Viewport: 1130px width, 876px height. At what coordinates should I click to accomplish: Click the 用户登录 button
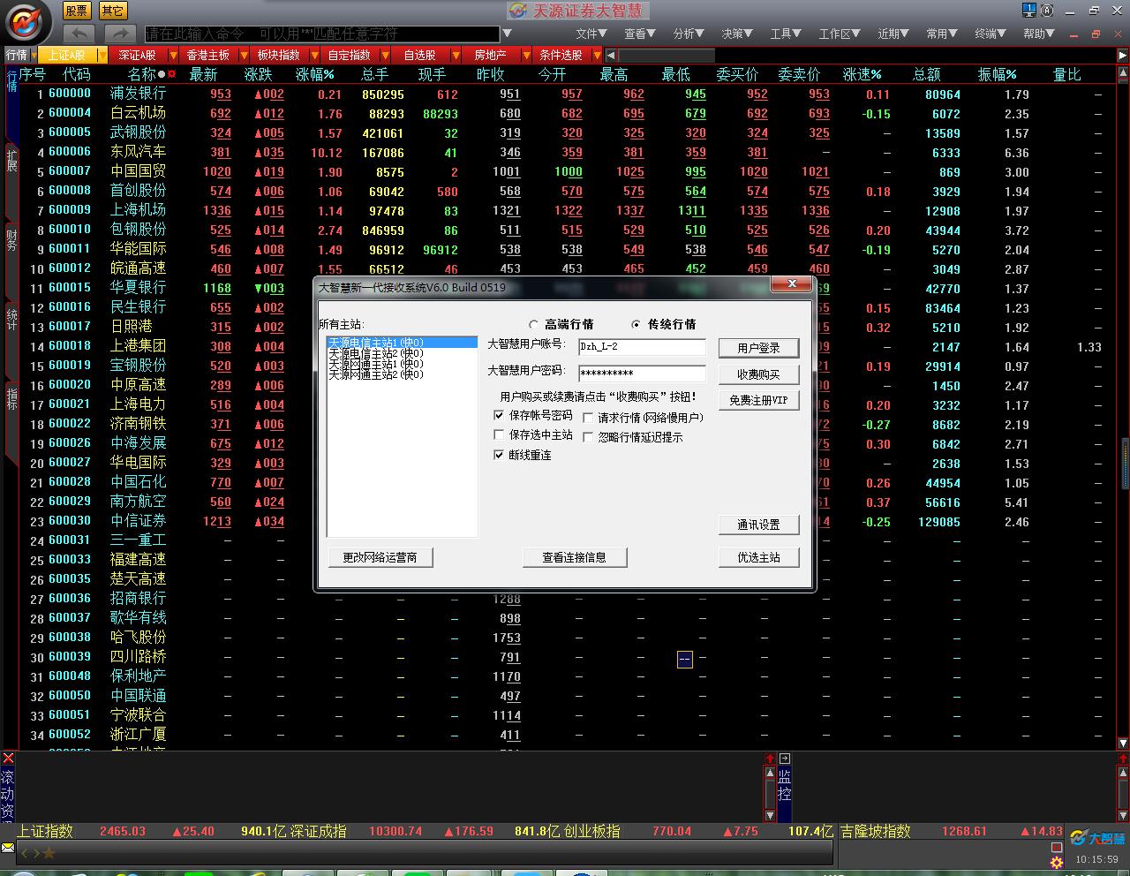758,348
